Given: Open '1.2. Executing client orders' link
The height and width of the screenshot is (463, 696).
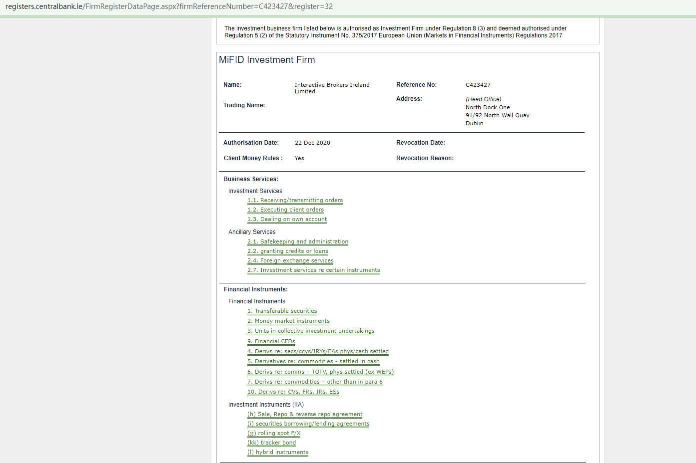Looking at the screenshot, I should click(285, 210).
